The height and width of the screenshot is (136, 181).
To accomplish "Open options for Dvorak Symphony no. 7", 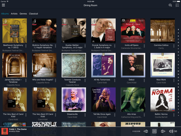I will (x=115, y=46).
